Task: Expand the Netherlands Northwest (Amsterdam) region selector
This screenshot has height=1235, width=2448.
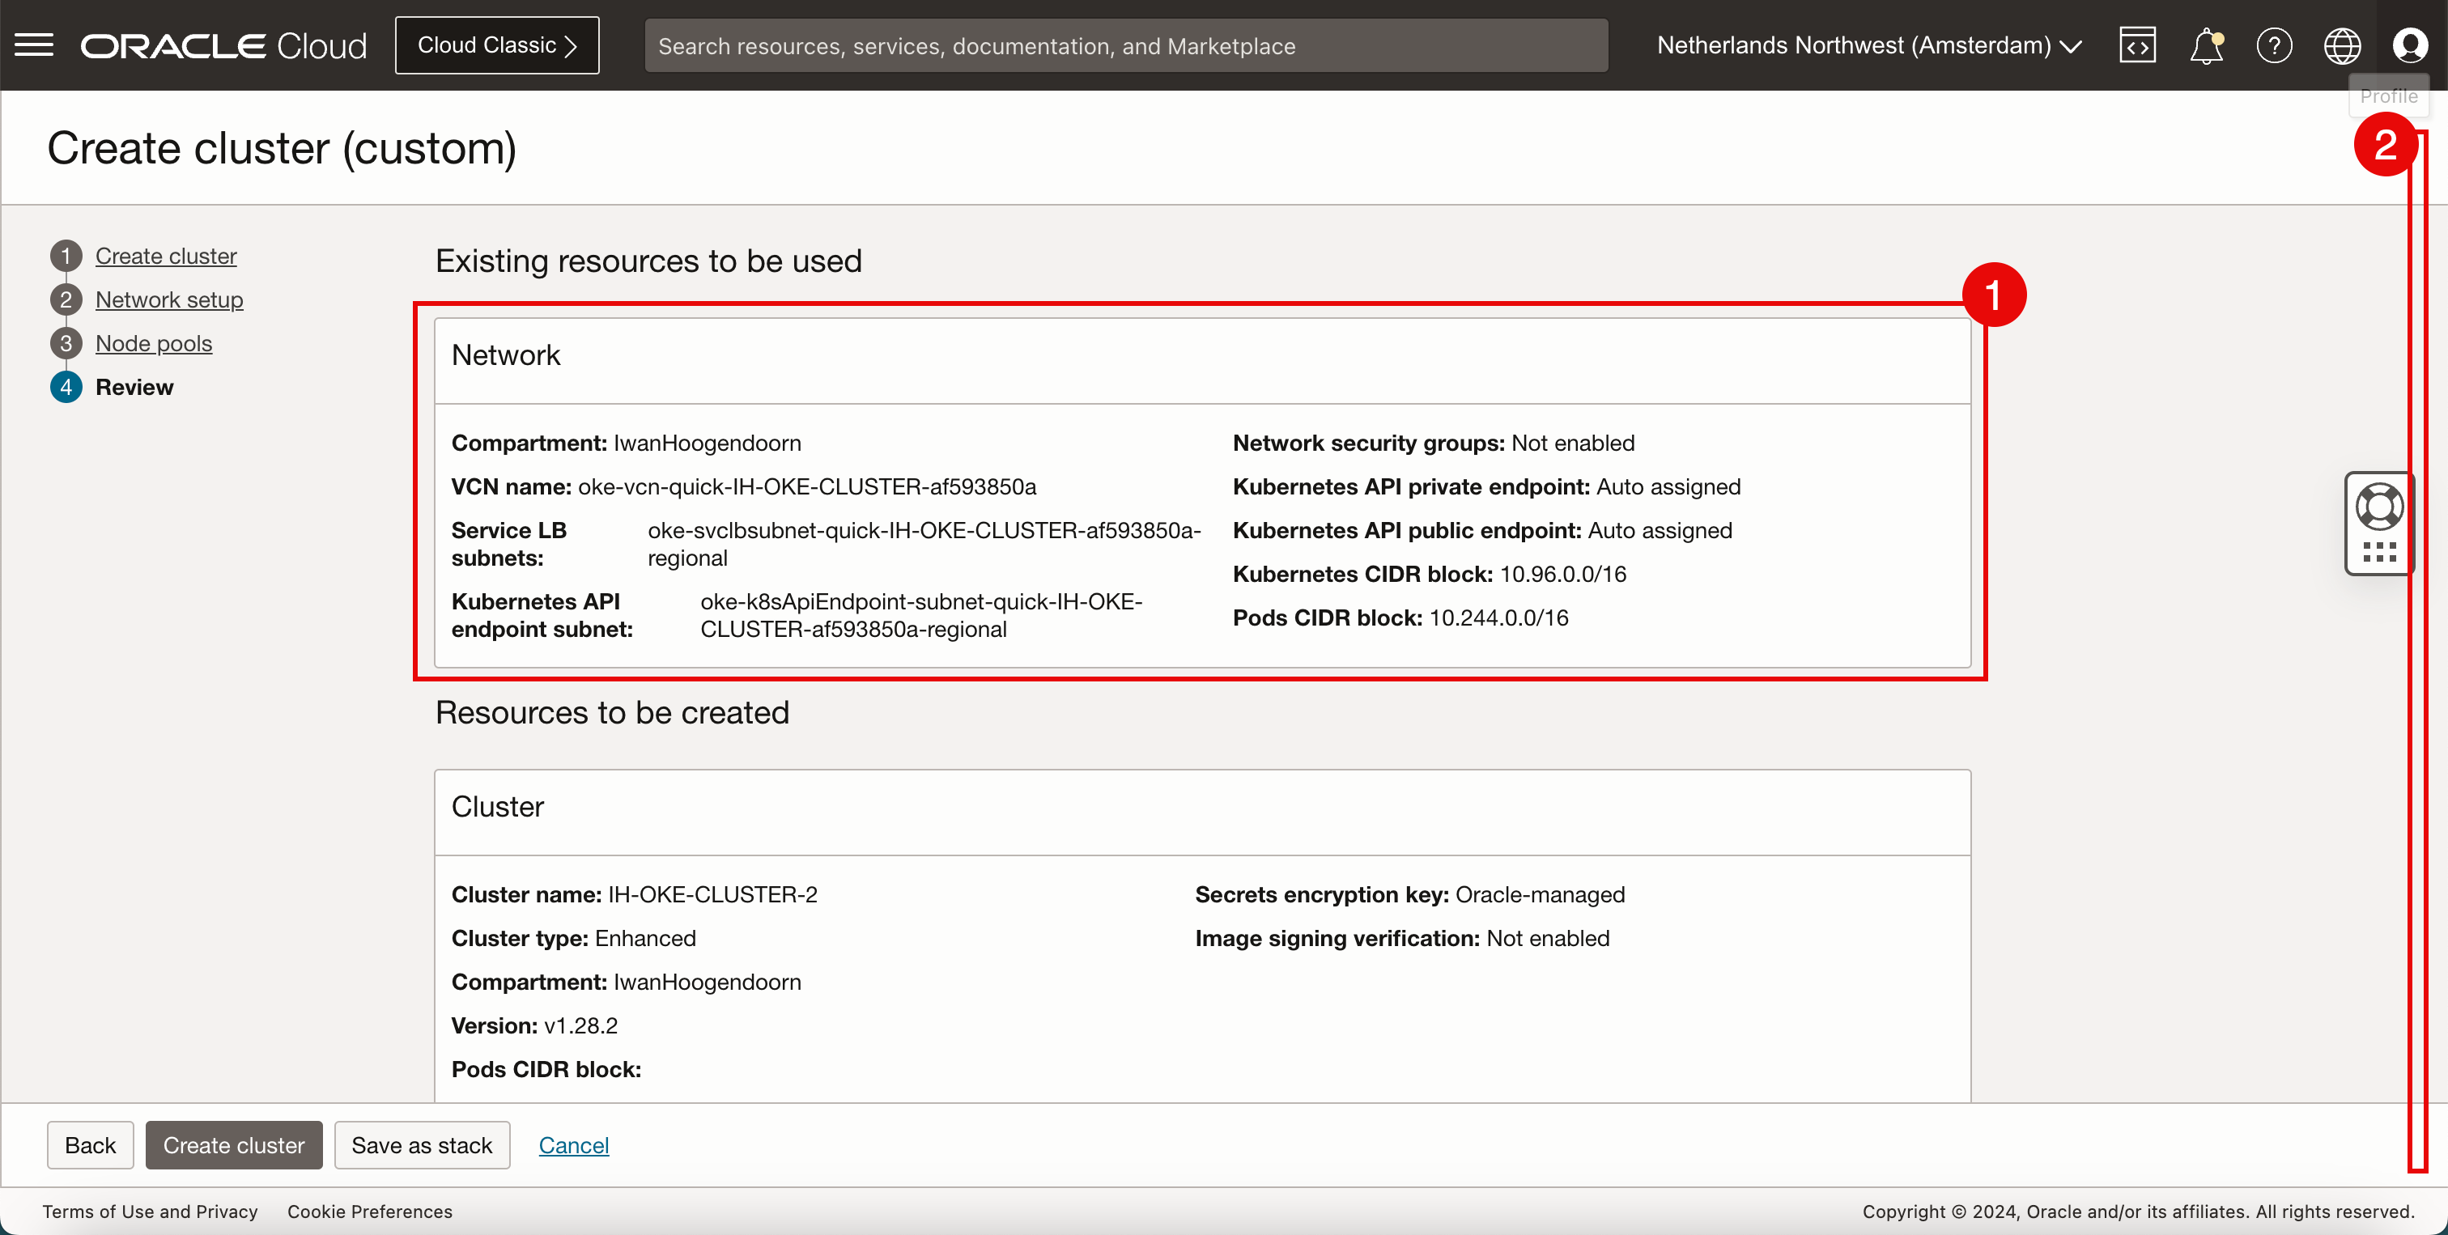Action: click(1868, 45)
